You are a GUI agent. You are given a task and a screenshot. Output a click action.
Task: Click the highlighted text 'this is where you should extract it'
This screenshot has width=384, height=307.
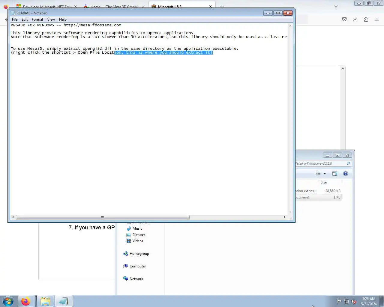pyautogui.click(x=169, y=52)
